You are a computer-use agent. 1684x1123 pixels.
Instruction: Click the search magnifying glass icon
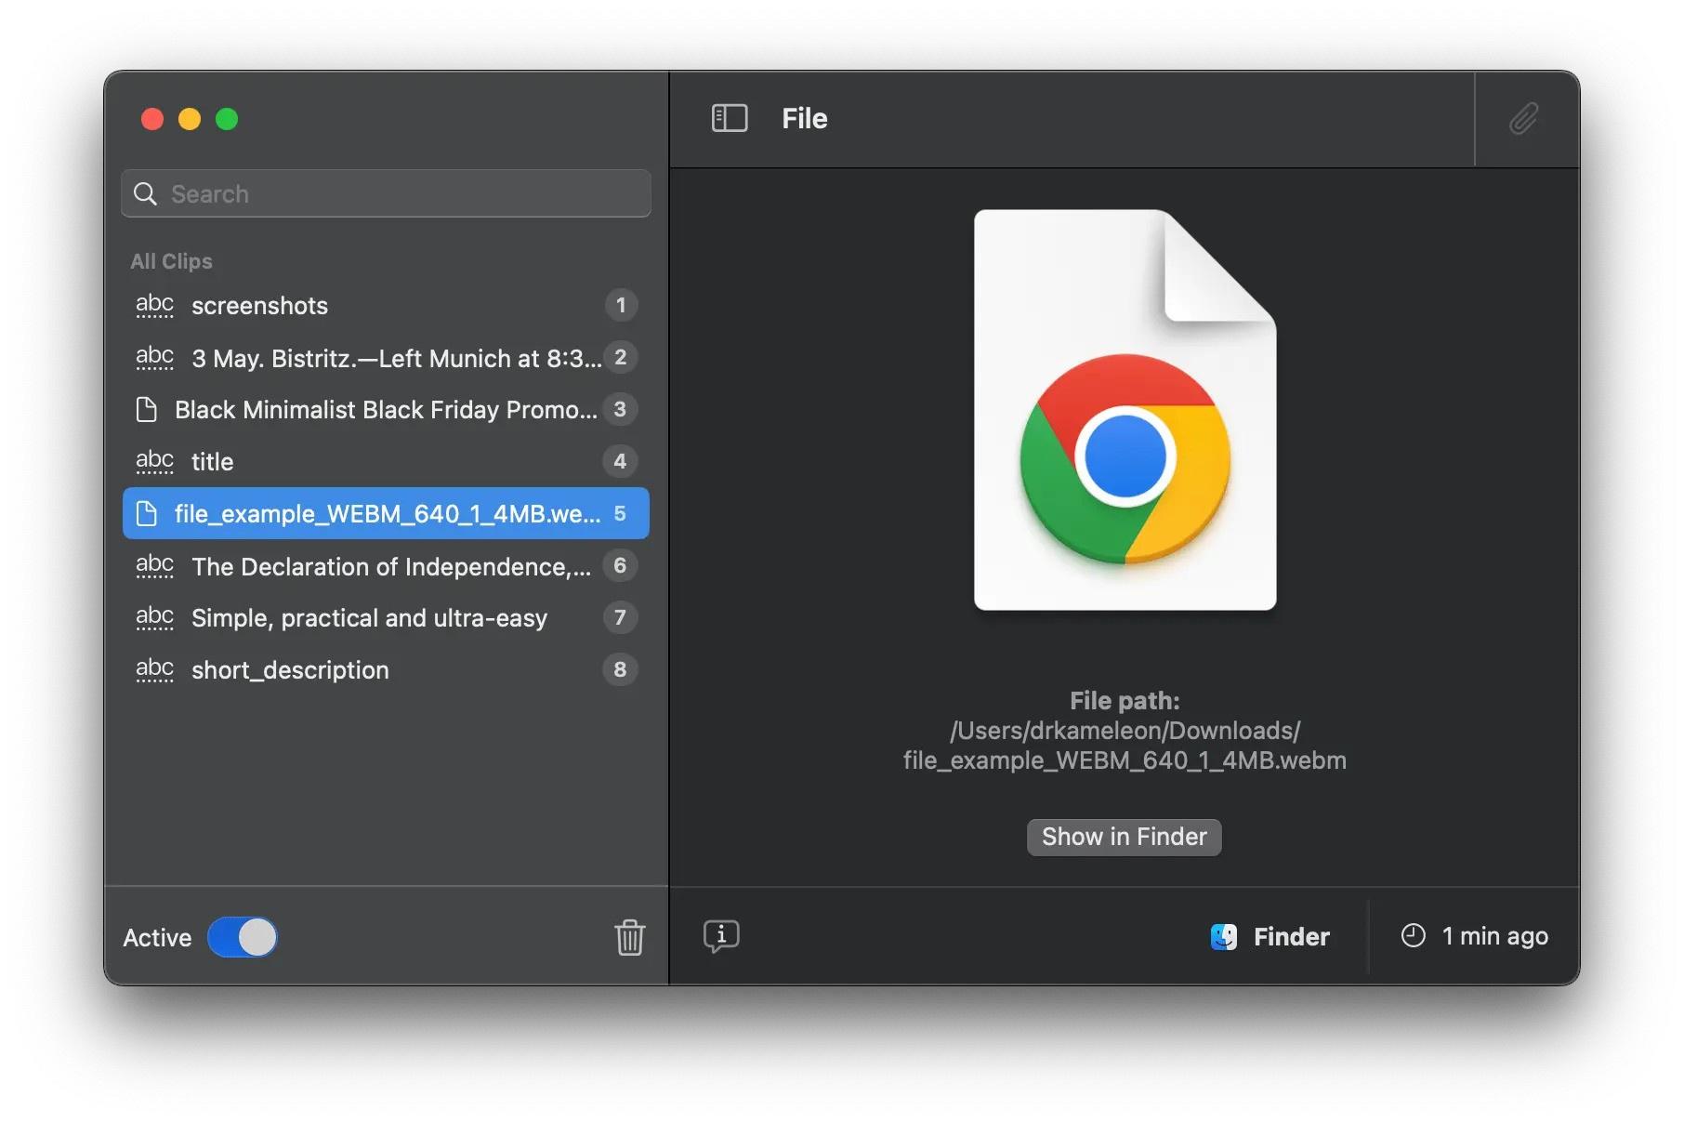tap(146, 193)
